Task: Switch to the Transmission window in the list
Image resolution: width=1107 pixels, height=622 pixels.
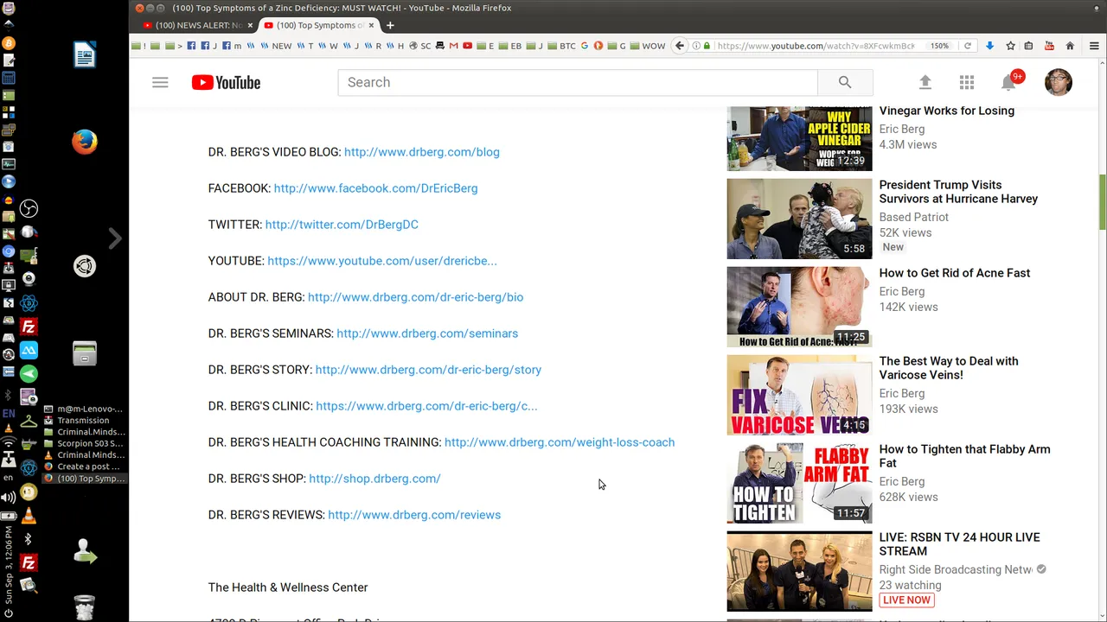Action: tap(83, 421)
